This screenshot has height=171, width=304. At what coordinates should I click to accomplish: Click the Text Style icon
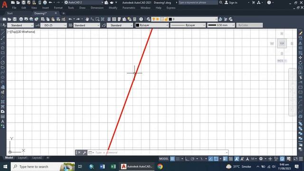tap(4, 25)
